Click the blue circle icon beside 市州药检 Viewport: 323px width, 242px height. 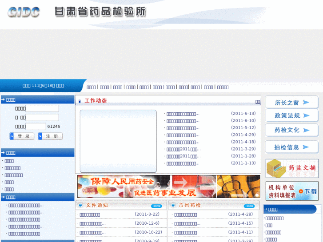(173, 205)
